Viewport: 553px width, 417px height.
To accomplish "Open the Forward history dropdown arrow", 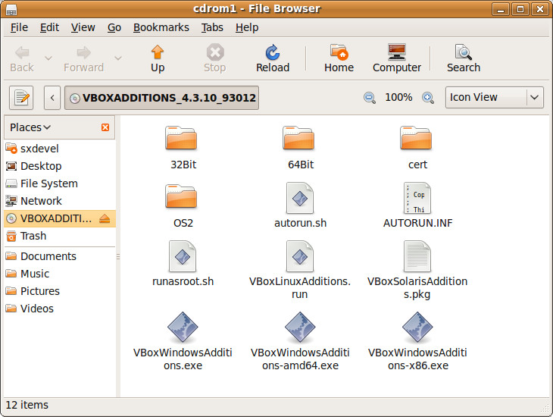I will [x=118, y=58].
